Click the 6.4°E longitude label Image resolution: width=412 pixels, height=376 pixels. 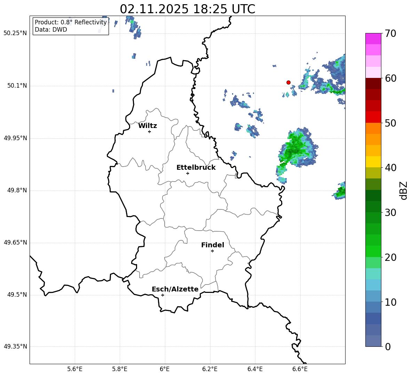255,369
